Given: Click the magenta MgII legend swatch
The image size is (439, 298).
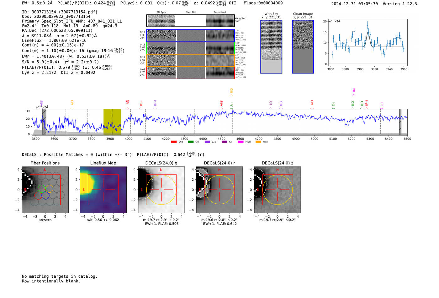Looking at the screenshot, I should tap(241, 142).
